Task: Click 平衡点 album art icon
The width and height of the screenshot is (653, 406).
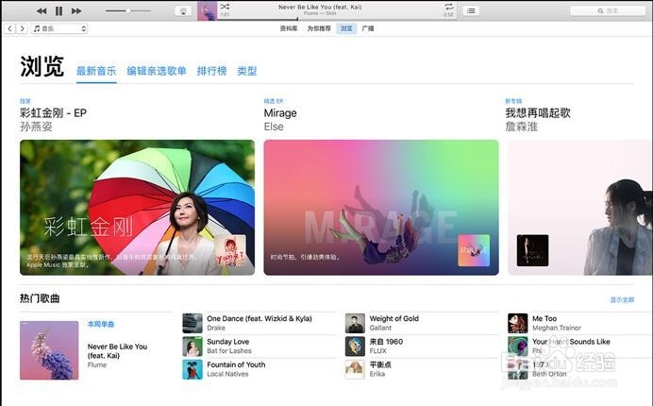Action: pos(355,369)
